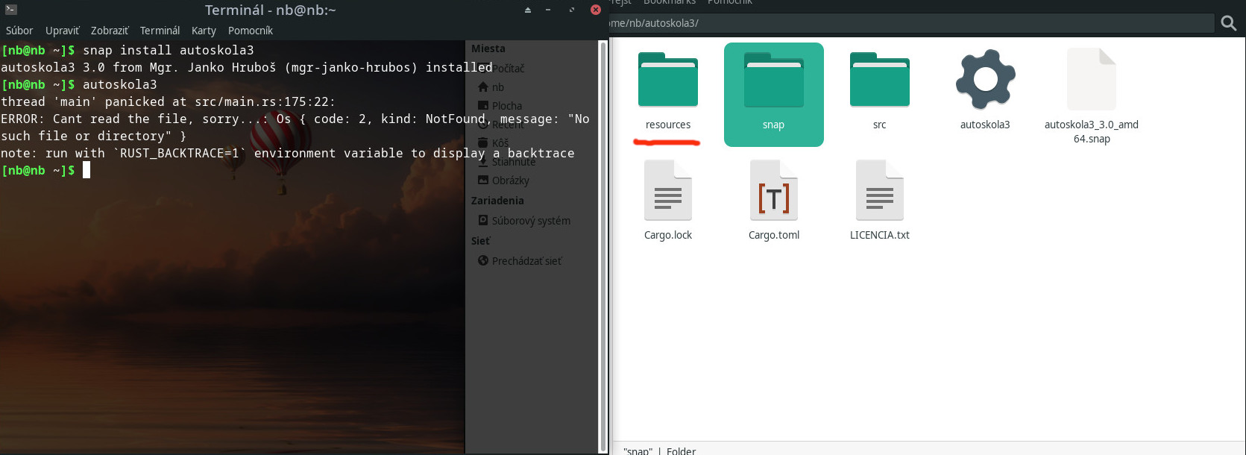
Task: Click the terminal vertical scrollbar
Action: 602,246
